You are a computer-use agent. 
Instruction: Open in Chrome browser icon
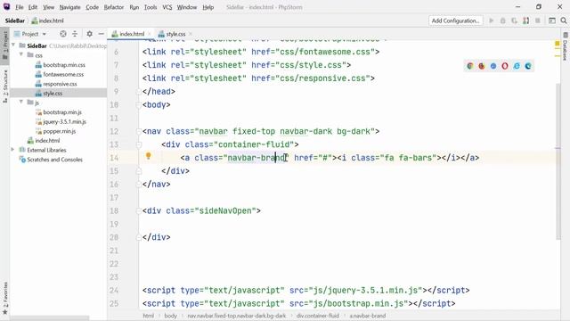point(470,66)
